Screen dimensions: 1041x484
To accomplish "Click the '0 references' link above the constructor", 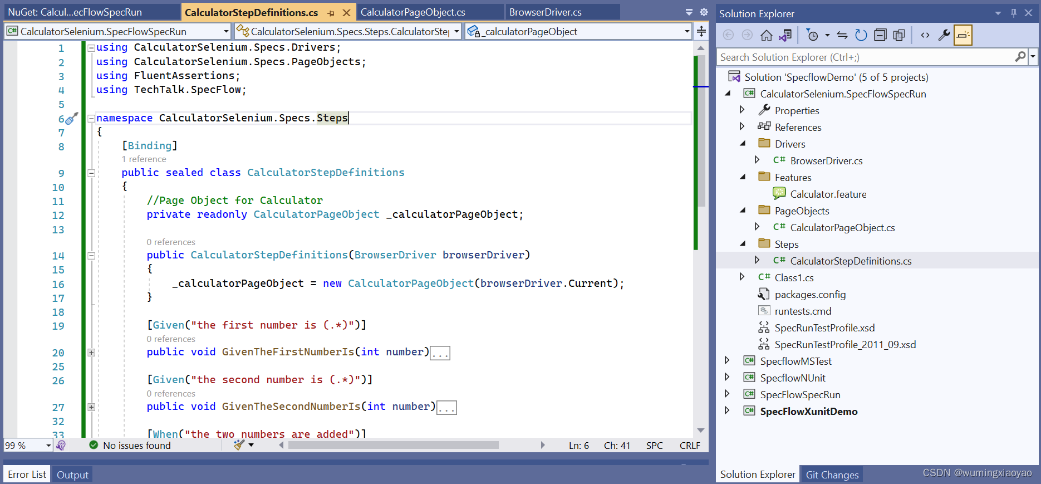I will (171, 242).
